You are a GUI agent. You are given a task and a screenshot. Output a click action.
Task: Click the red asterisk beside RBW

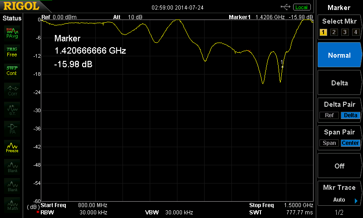pyautogui.click(x=38, y=212)
